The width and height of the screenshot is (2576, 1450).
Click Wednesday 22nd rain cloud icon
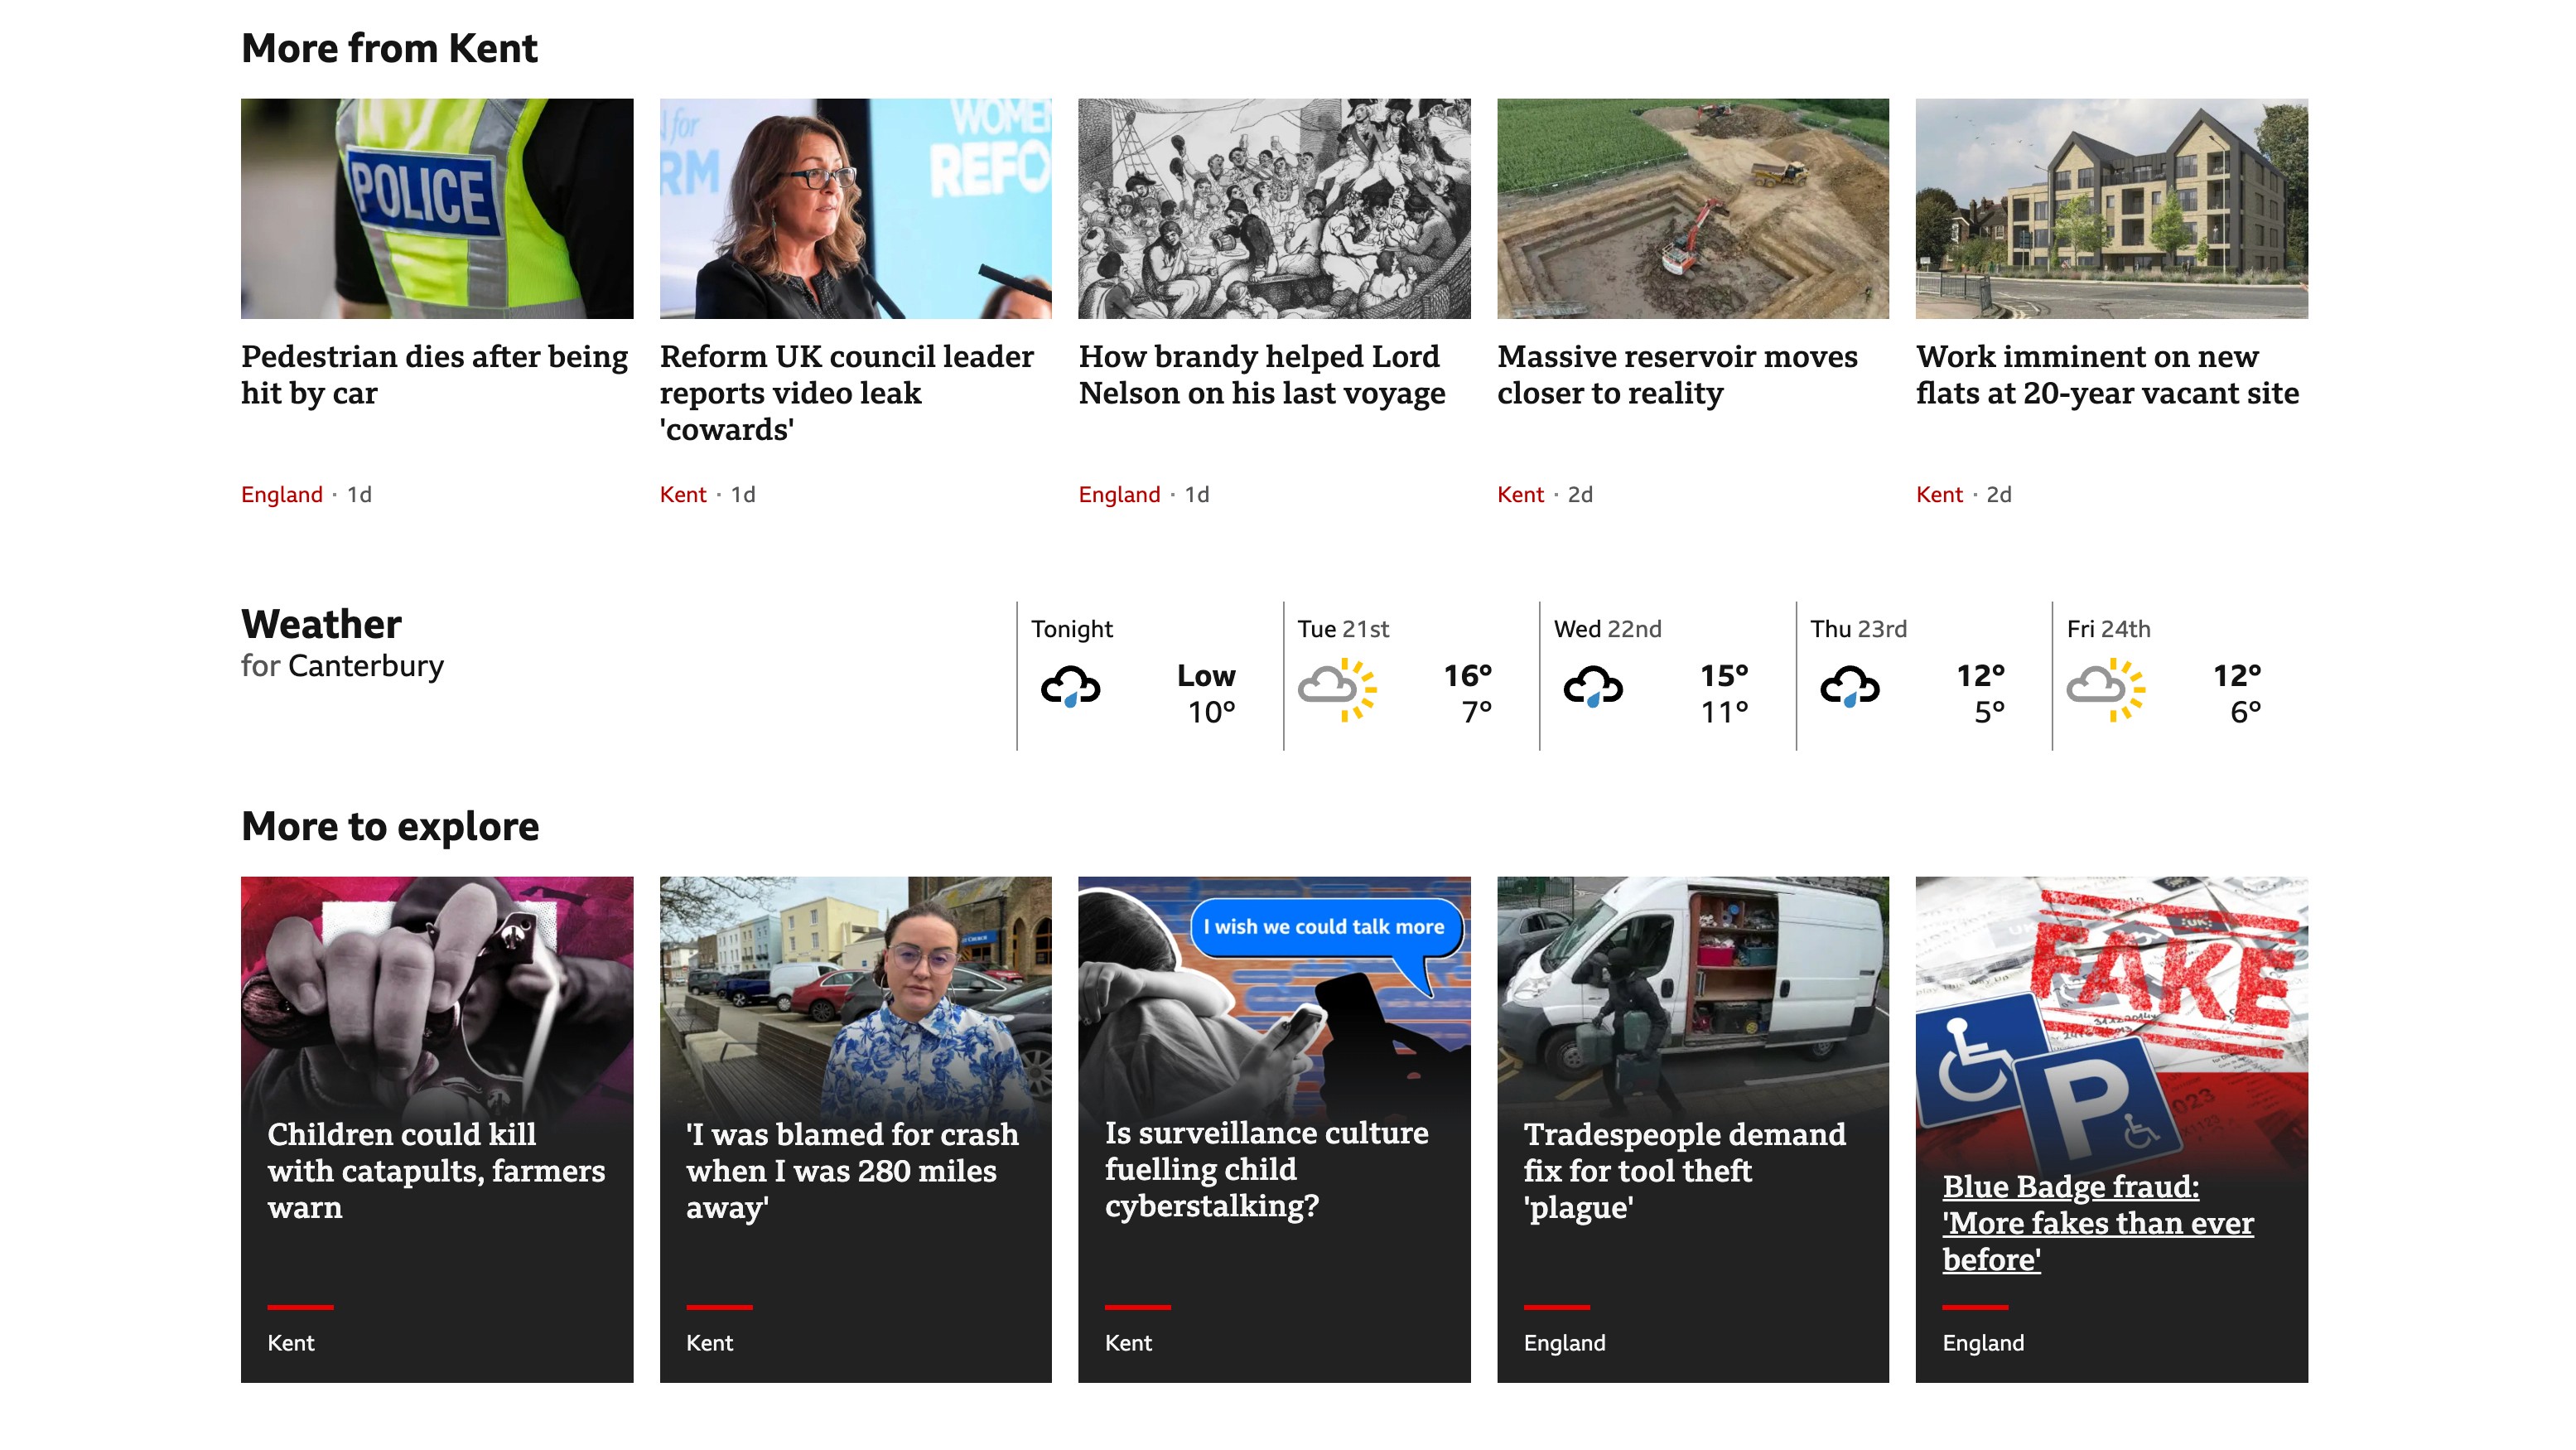tap(1593, 688)
